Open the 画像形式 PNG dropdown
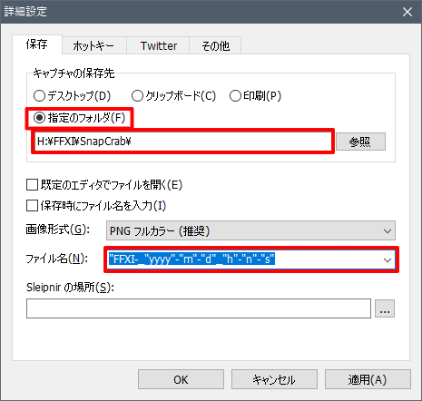 click(250, 230)
